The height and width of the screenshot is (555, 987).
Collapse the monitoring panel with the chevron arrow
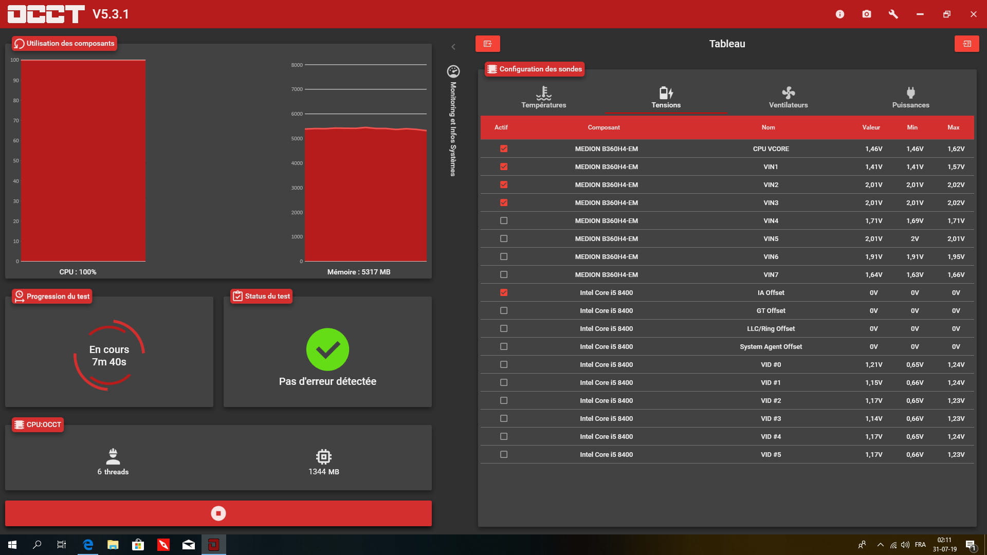(x=453, y=47)
